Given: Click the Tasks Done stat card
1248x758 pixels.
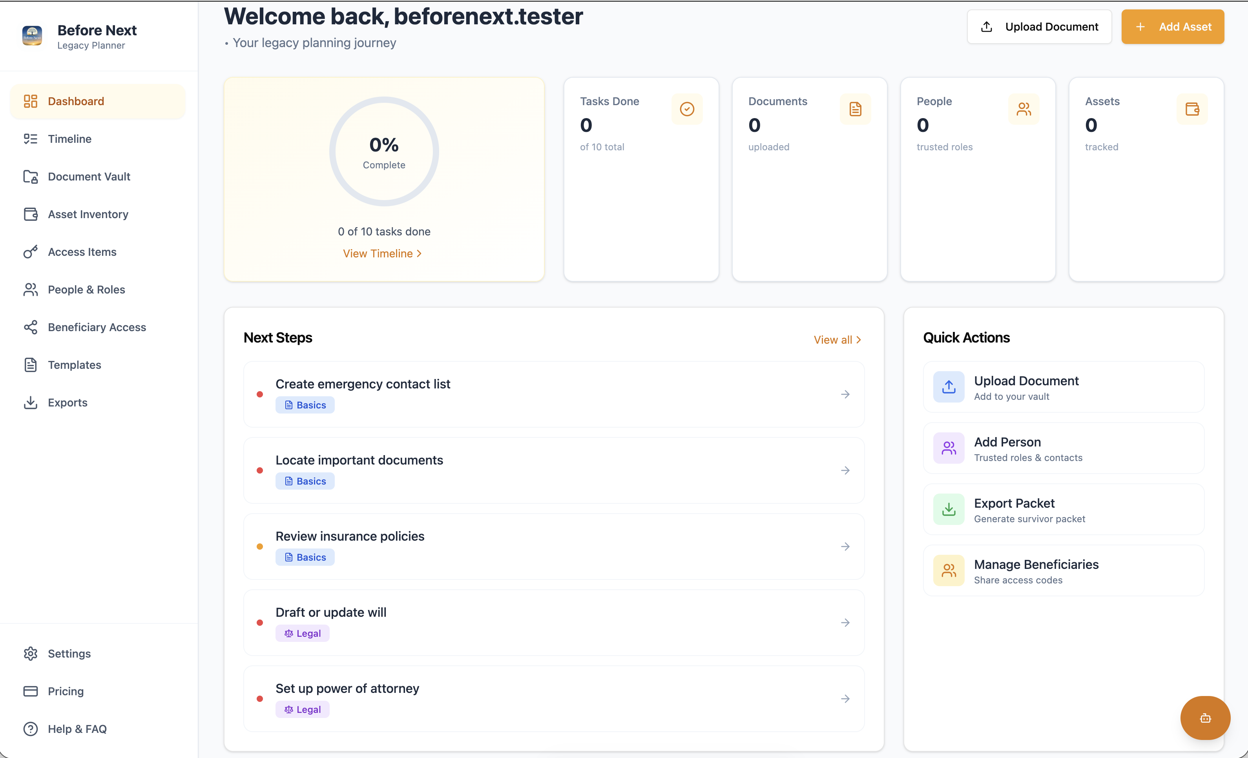Looking at the screenshot, I should point(641,179).
